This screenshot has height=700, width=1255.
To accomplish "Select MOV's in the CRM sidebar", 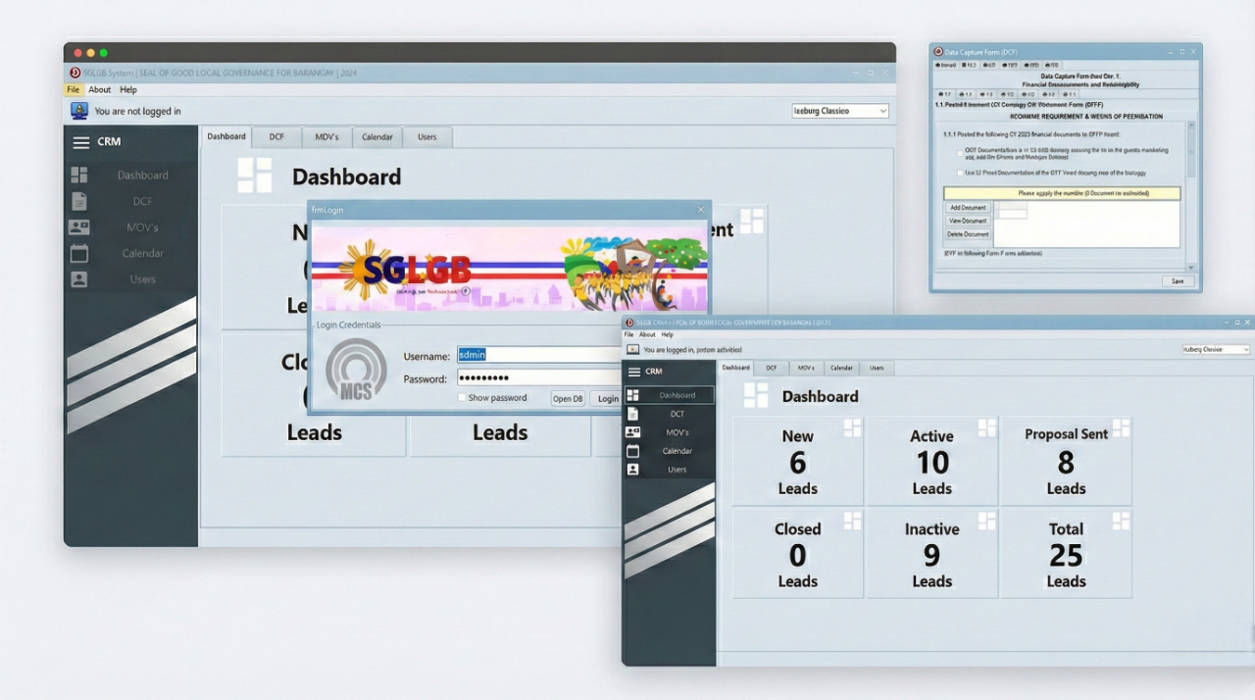I will [142, 226].
